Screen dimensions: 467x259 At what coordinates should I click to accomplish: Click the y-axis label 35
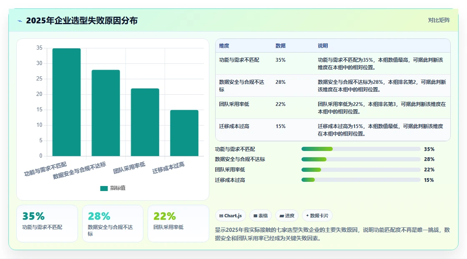tap(39, 48)
